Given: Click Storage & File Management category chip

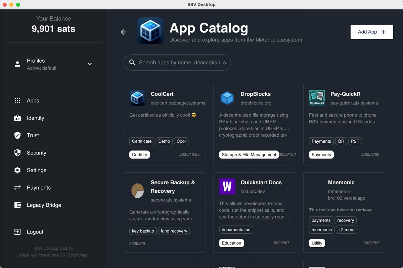Looking at the screenshot, I should [x=249, y=155].
